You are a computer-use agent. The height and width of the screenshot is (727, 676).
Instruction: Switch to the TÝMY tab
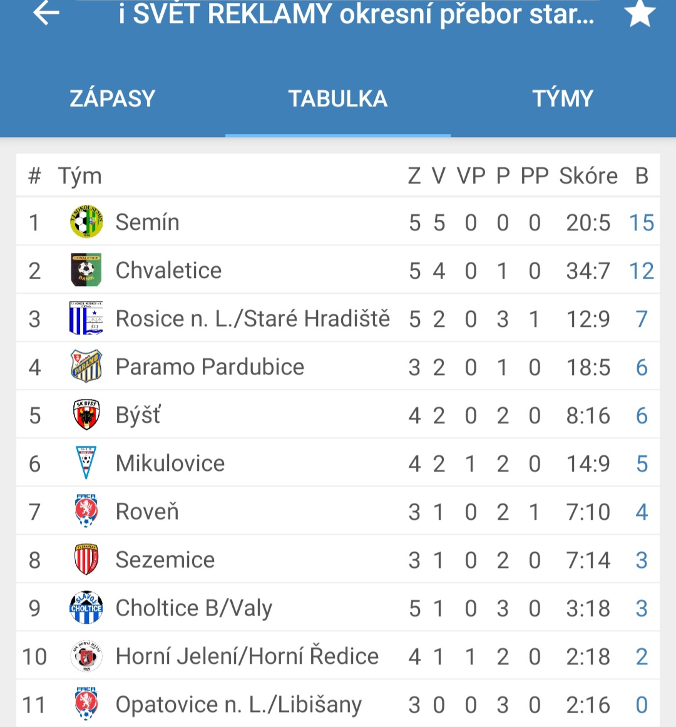(563, 99)
